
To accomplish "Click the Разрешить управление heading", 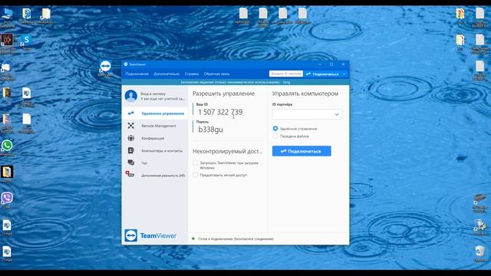I will point(223,94).
